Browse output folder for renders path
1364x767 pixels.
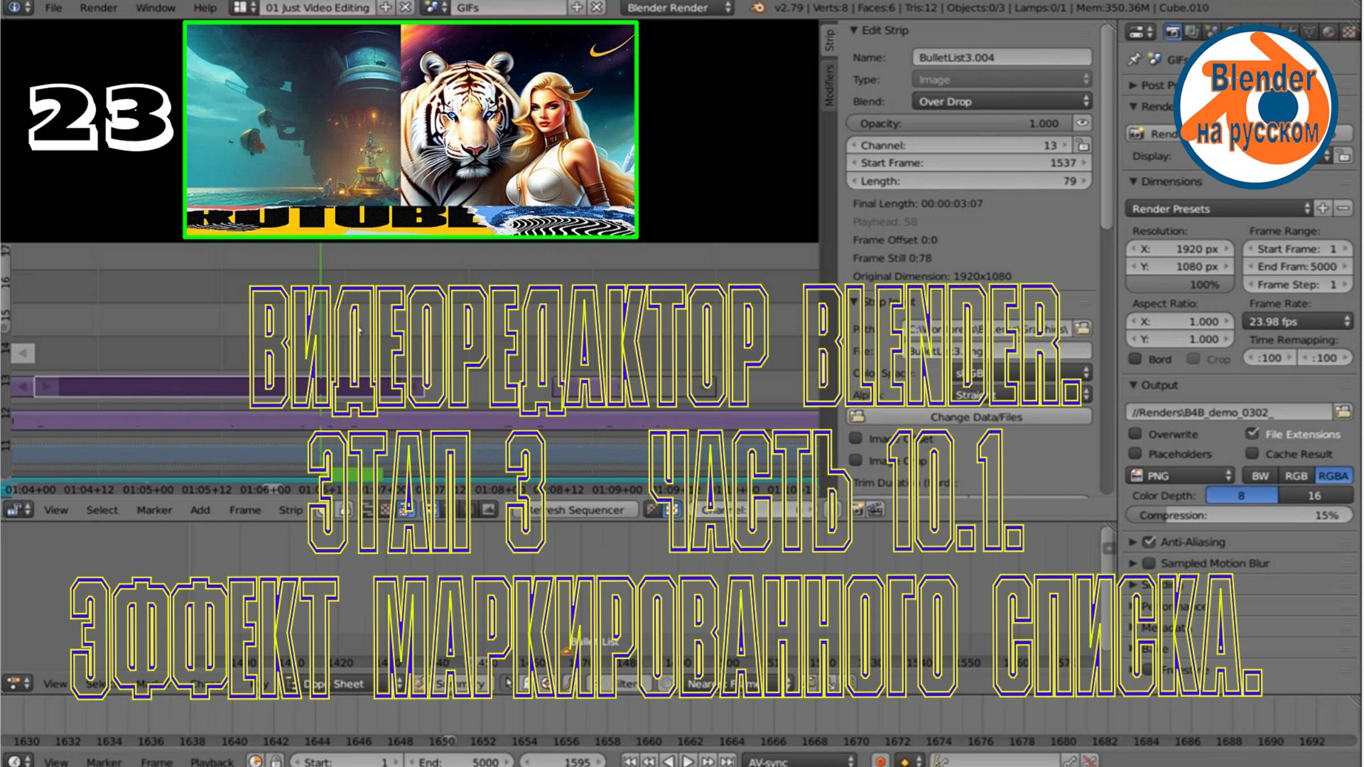click(x=1344, y=412)
